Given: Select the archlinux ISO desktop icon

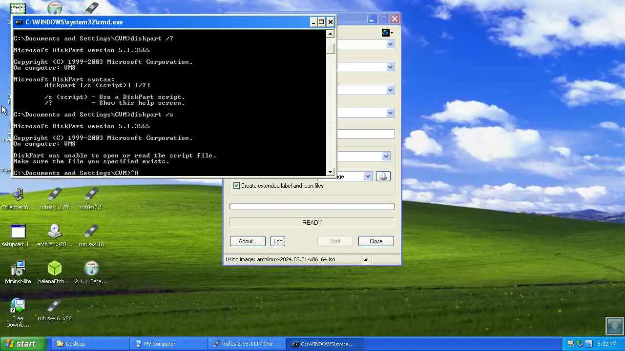Looking at the screenshot, I should click(x=55, y=232).
